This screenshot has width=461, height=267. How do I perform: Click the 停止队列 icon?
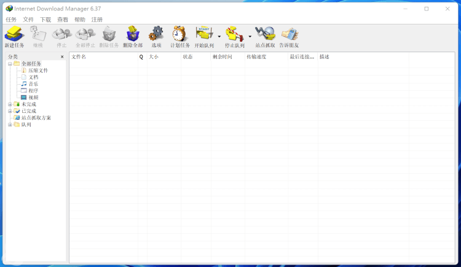pyautogui.click(x=235, y=36)
